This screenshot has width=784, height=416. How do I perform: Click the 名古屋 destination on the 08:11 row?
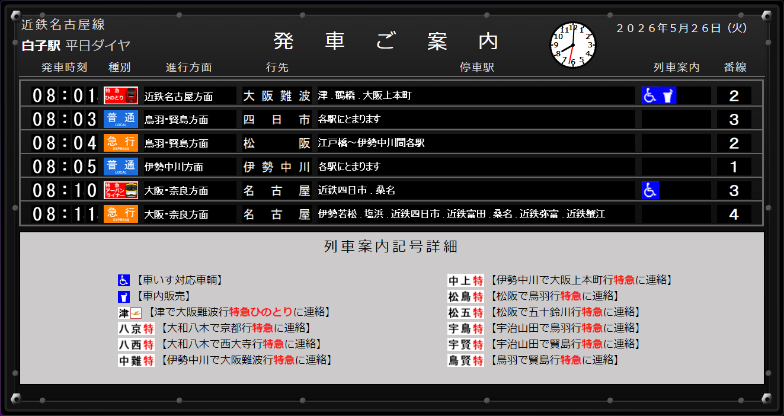[x=277, y=215]
